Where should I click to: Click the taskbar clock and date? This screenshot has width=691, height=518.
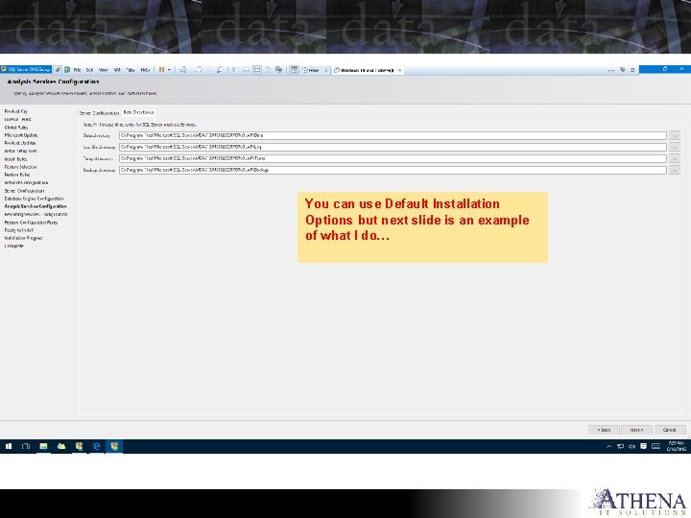click(x=676, y=446)
